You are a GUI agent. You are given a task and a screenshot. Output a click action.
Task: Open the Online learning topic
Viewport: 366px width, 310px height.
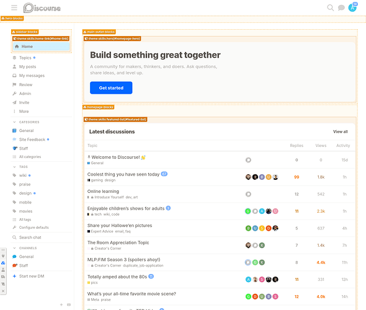[x=103, y=192]
